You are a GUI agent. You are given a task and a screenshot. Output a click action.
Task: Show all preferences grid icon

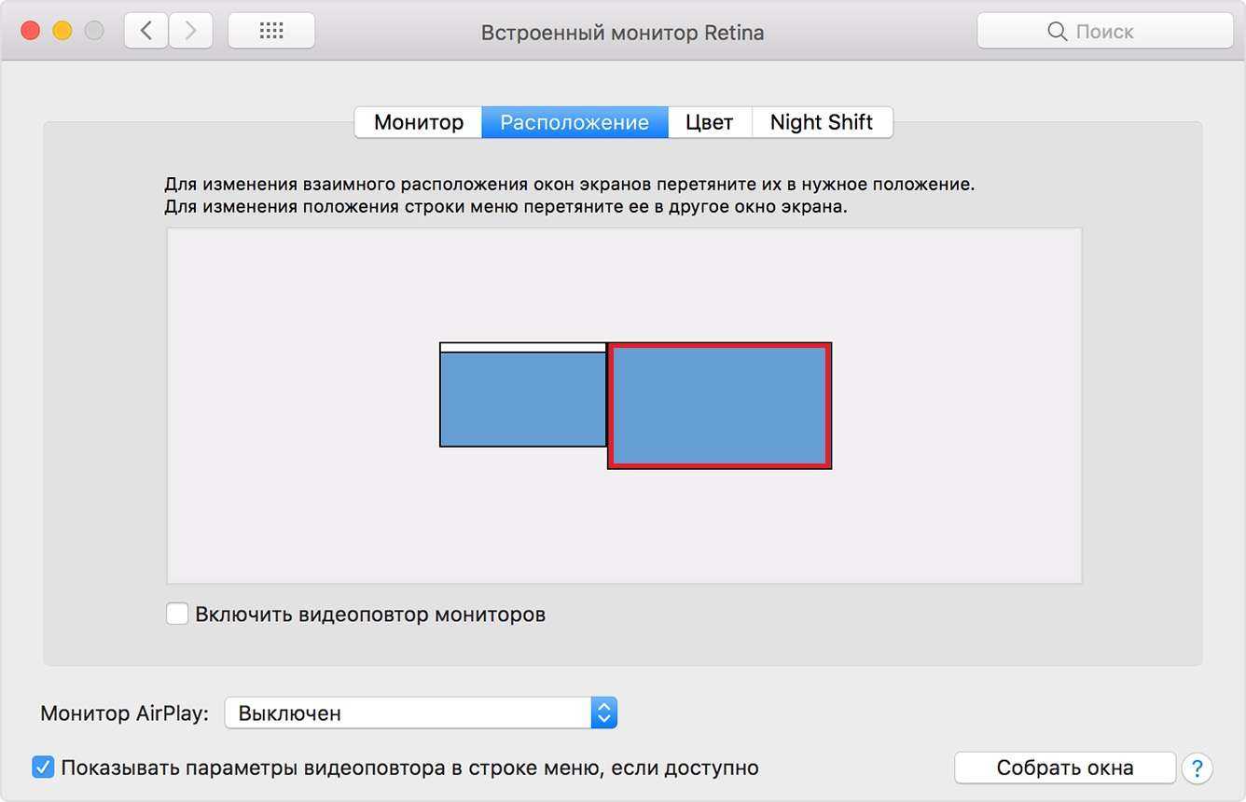click(271, 31)
